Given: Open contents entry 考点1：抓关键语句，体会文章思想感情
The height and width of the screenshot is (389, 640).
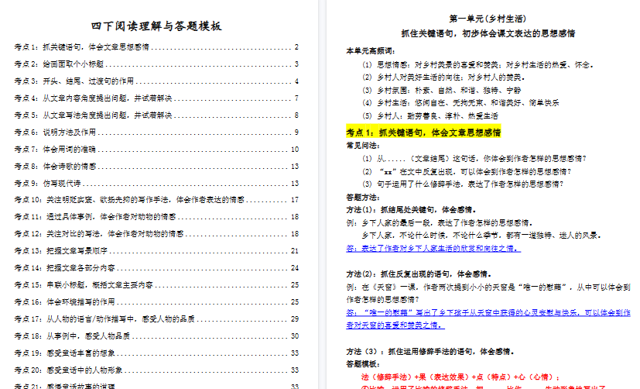Looking at the screenshot, I should click(156, 47).
